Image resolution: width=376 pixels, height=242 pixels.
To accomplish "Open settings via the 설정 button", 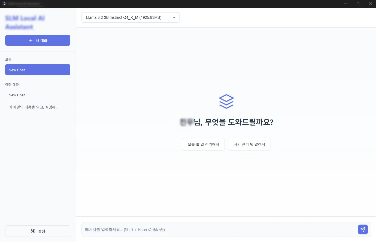I will pyautogui.click(x=38, y=231).
